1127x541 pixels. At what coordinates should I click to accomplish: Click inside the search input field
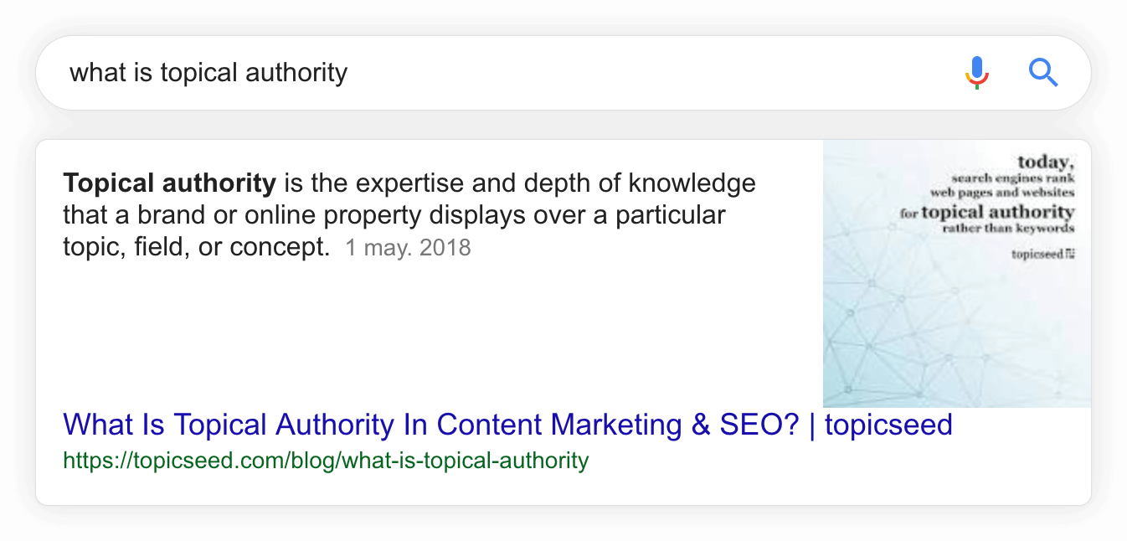click(x=419, y=72)
